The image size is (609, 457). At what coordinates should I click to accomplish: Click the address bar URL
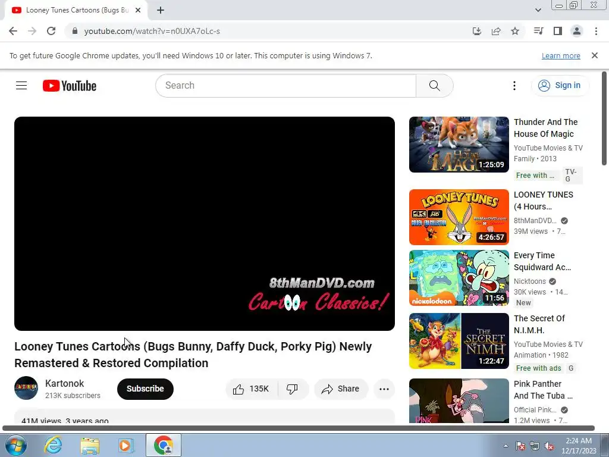152,31
